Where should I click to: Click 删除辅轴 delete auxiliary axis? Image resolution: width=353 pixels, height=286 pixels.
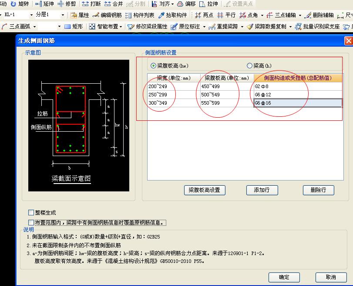319,15
